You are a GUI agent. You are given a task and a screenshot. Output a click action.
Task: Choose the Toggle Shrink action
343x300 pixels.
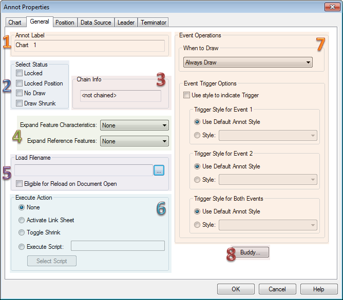pos(22,232)
